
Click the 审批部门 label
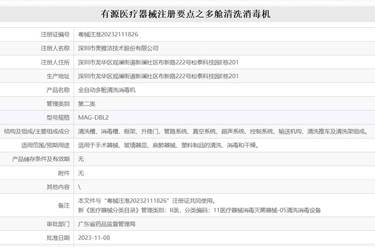(58, 224)
